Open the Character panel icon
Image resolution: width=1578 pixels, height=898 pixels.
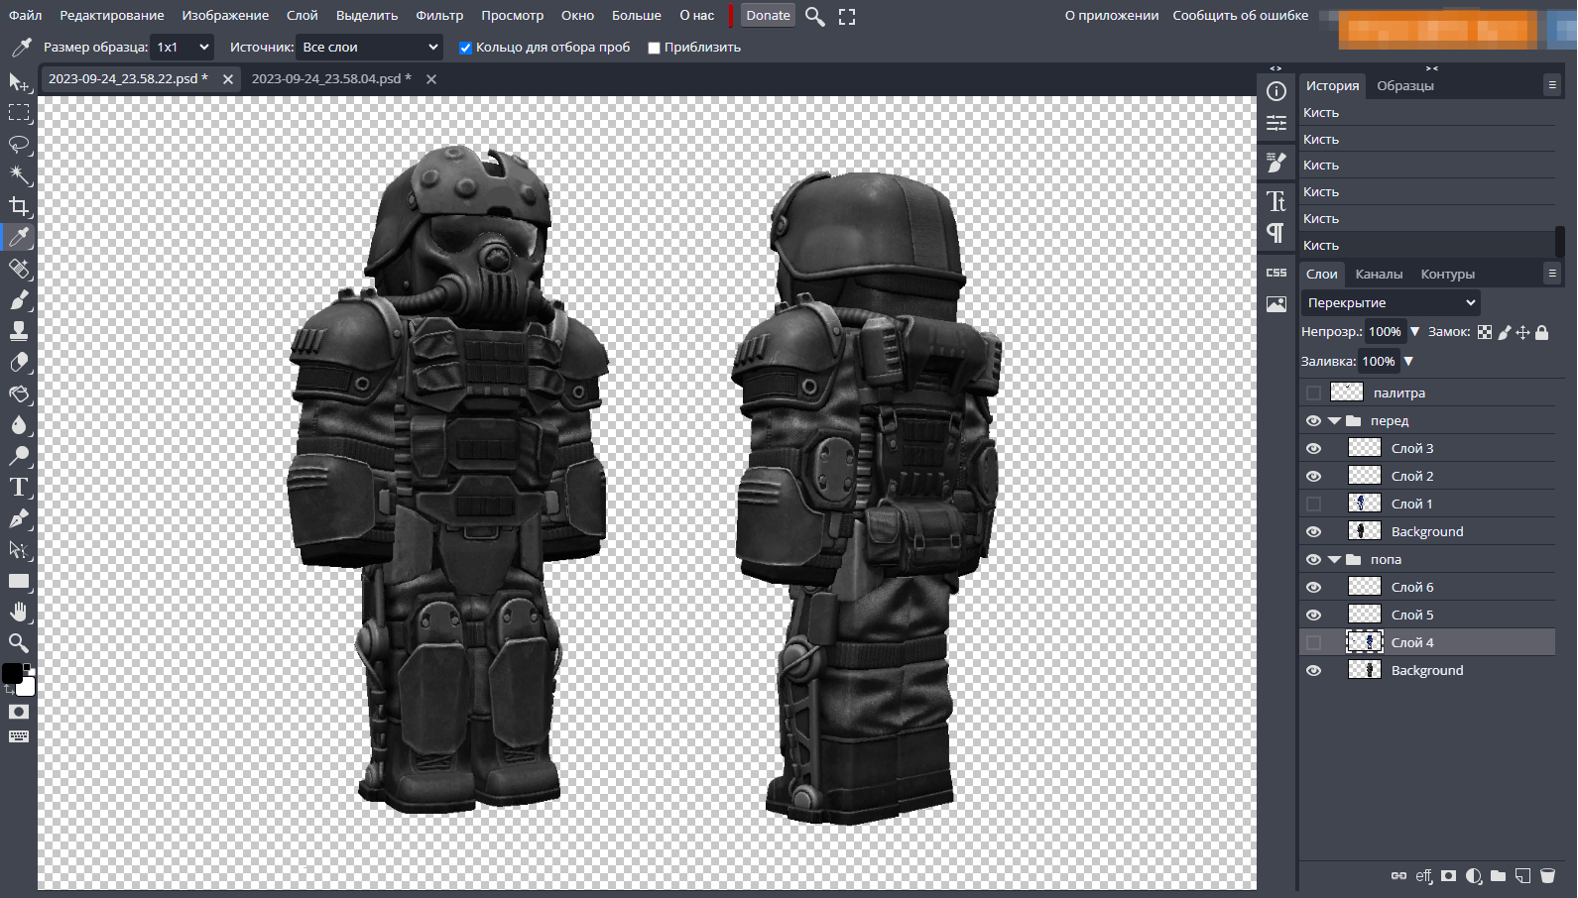click(1276, 201)
